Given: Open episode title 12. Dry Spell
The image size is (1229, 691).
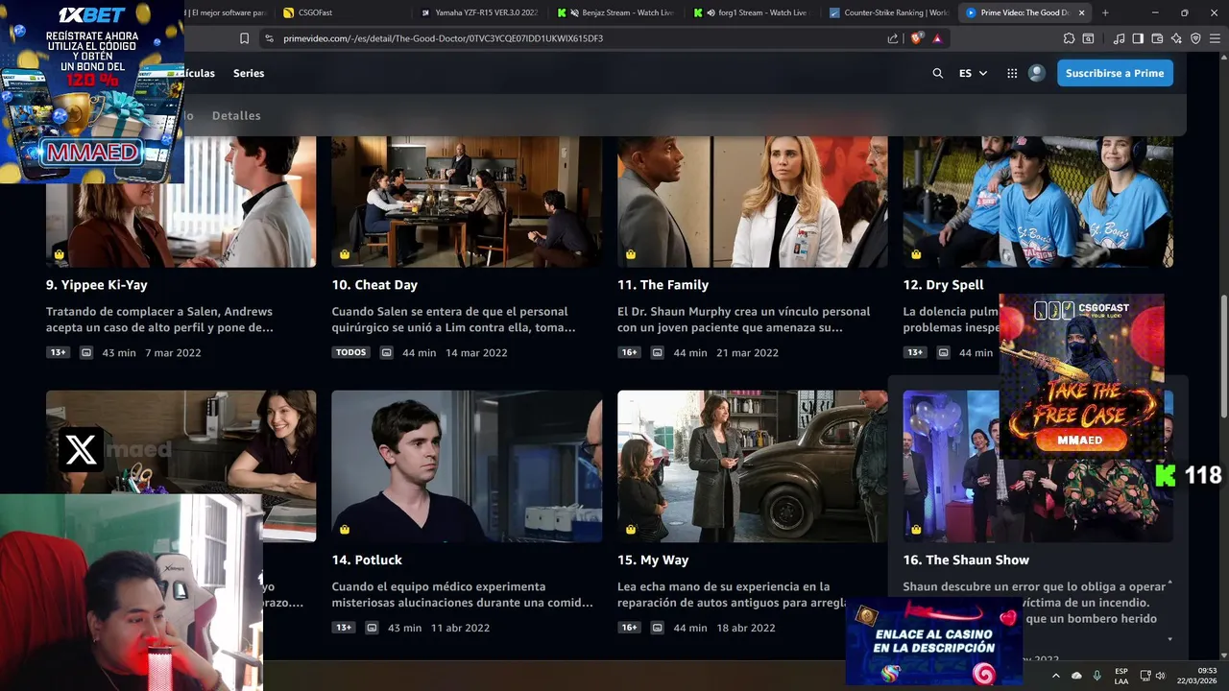Looking at the screenshot, I should [x=943, y=285].
